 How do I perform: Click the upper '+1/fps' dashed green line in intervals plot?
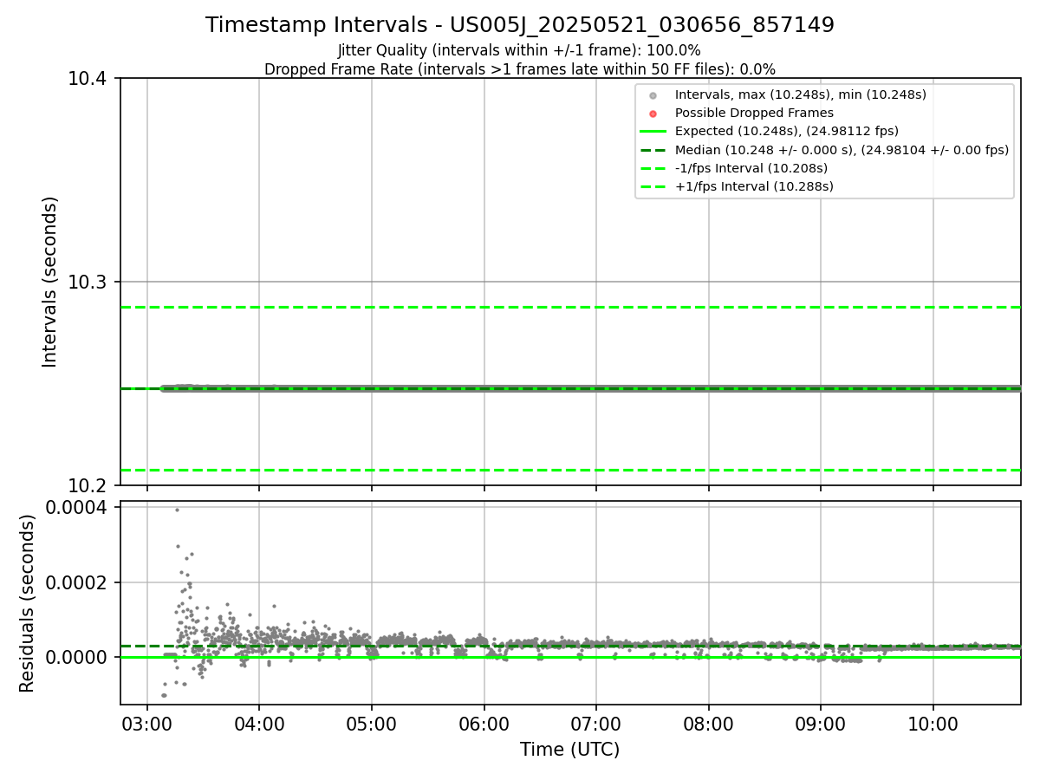click(x=570, y=307)
